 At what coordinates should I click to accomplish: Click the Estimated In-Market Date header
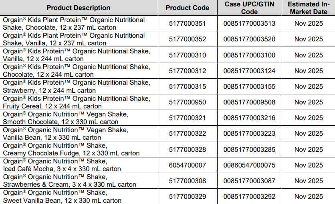coord(308,8)
